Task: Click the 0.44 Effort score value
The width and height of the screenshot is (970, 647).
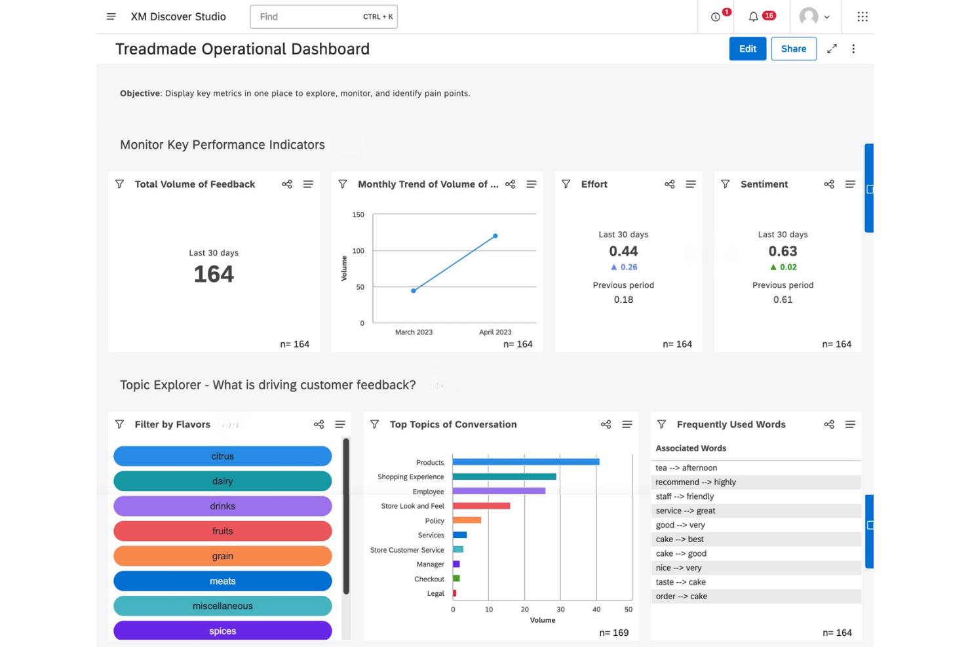Action: [623, 251]
